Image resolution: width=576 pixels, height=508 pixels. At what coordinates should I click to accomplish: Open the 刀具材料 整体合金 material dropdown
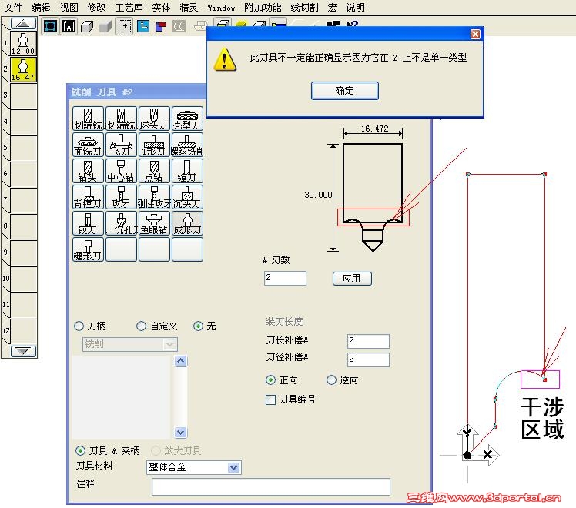click(193, 467)
